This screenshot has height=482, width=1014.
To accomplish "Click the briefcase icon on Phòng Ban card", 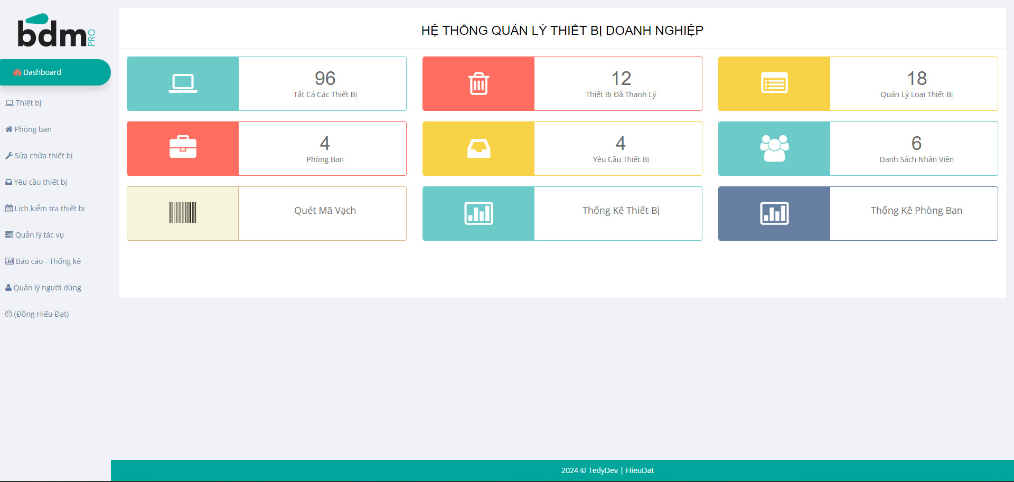I will point(183,147).
